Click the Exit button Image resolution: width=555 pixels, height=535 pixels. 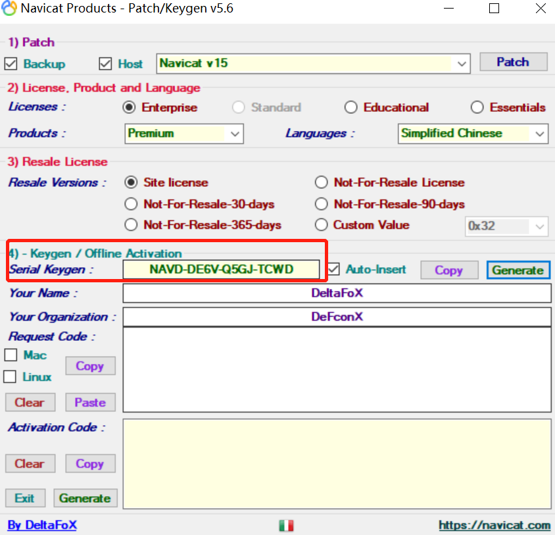(25, 498)
